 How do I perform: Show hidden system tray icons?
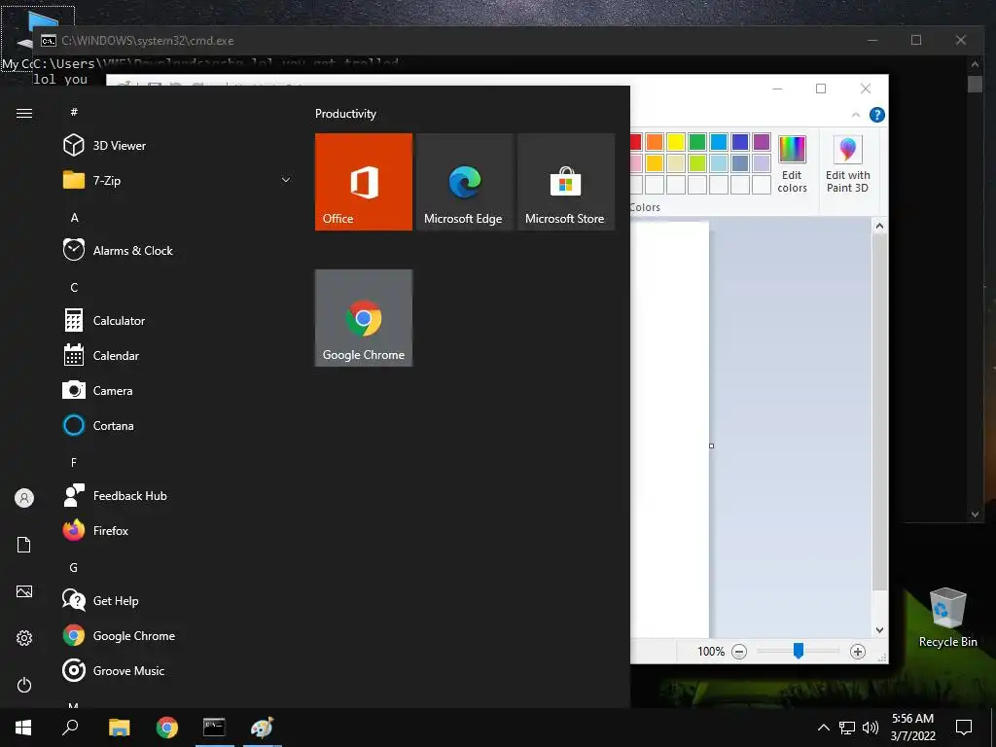click(823, 728)
